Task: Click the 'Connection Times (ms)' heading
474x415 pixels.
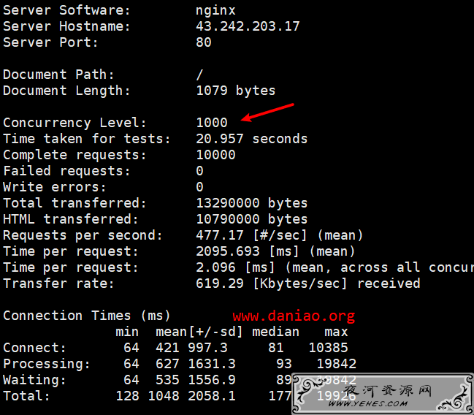Action: coord(86,316)
